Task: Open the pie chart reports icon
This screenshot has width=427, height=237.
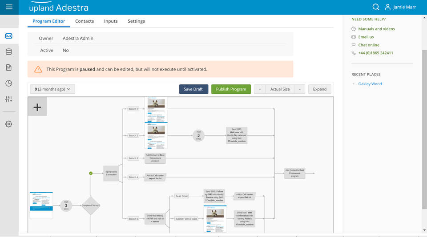Action: tap(9, 83)
